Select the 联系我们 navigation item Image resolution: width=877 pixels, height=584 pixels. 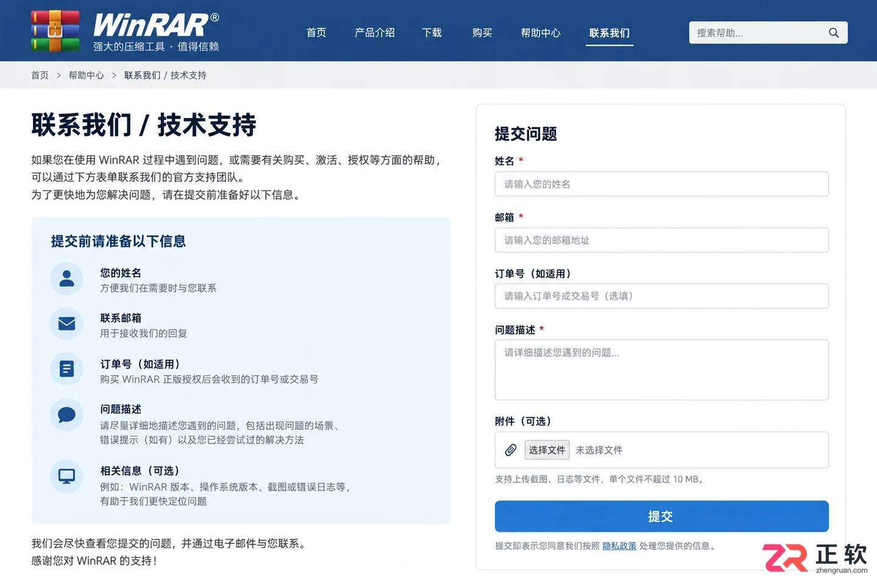pyautogui.click(x=610, y=33)
